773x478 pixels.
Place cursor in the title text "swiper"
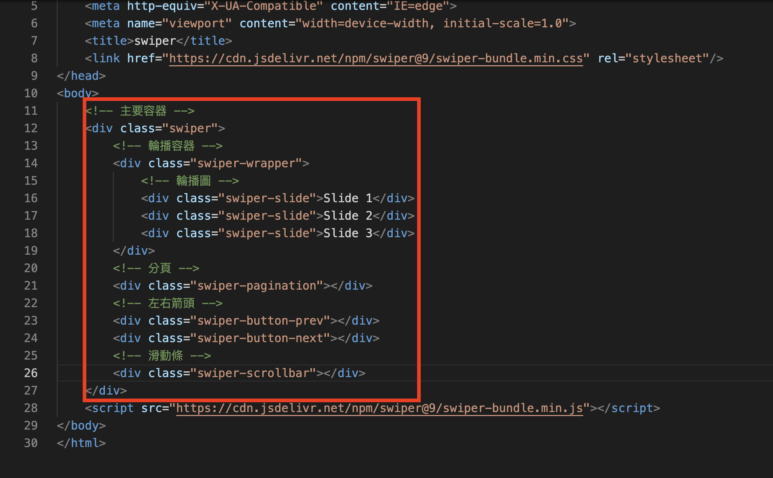click(x=156, y=41)
